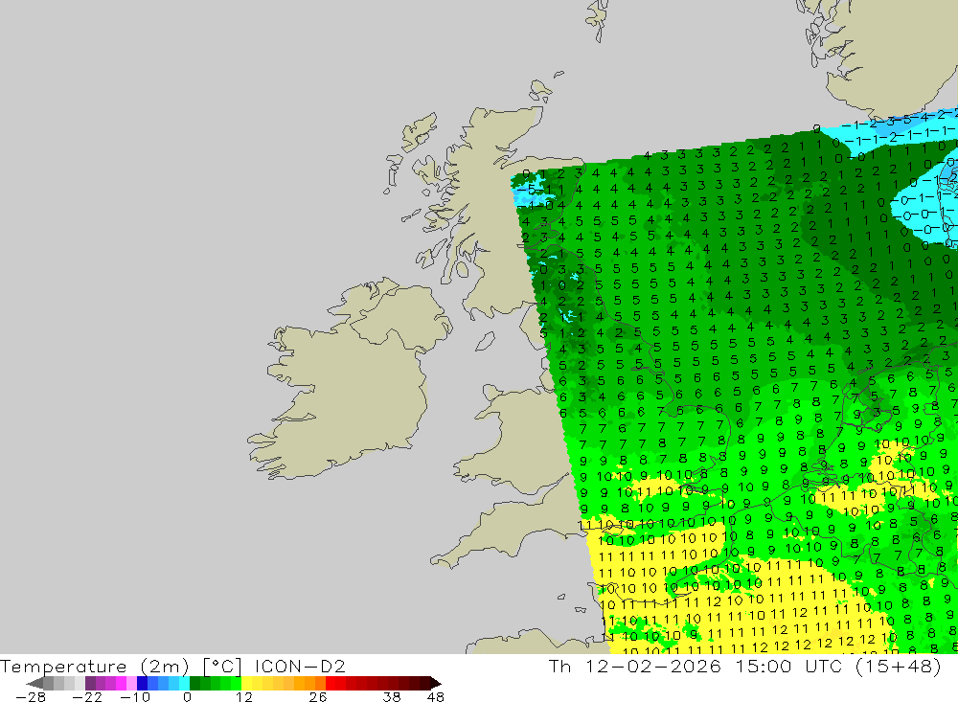Click the 0 legend label
958x702 pixels.
pyautogui.click(x=187, y=697)
